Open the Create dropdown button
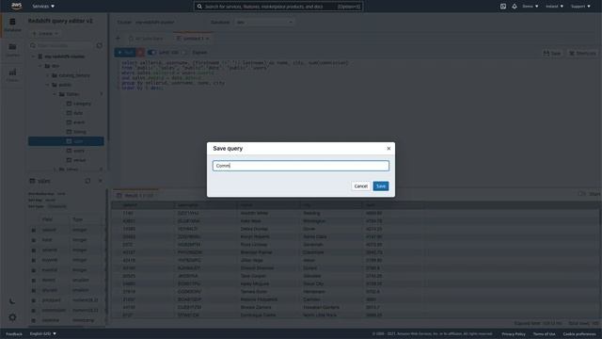 pyautogui.click(x=45, y=34)
